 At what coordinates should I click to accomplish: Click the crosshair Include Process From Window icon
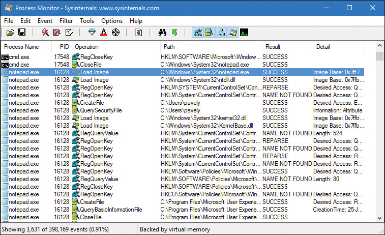click(115, 33)
